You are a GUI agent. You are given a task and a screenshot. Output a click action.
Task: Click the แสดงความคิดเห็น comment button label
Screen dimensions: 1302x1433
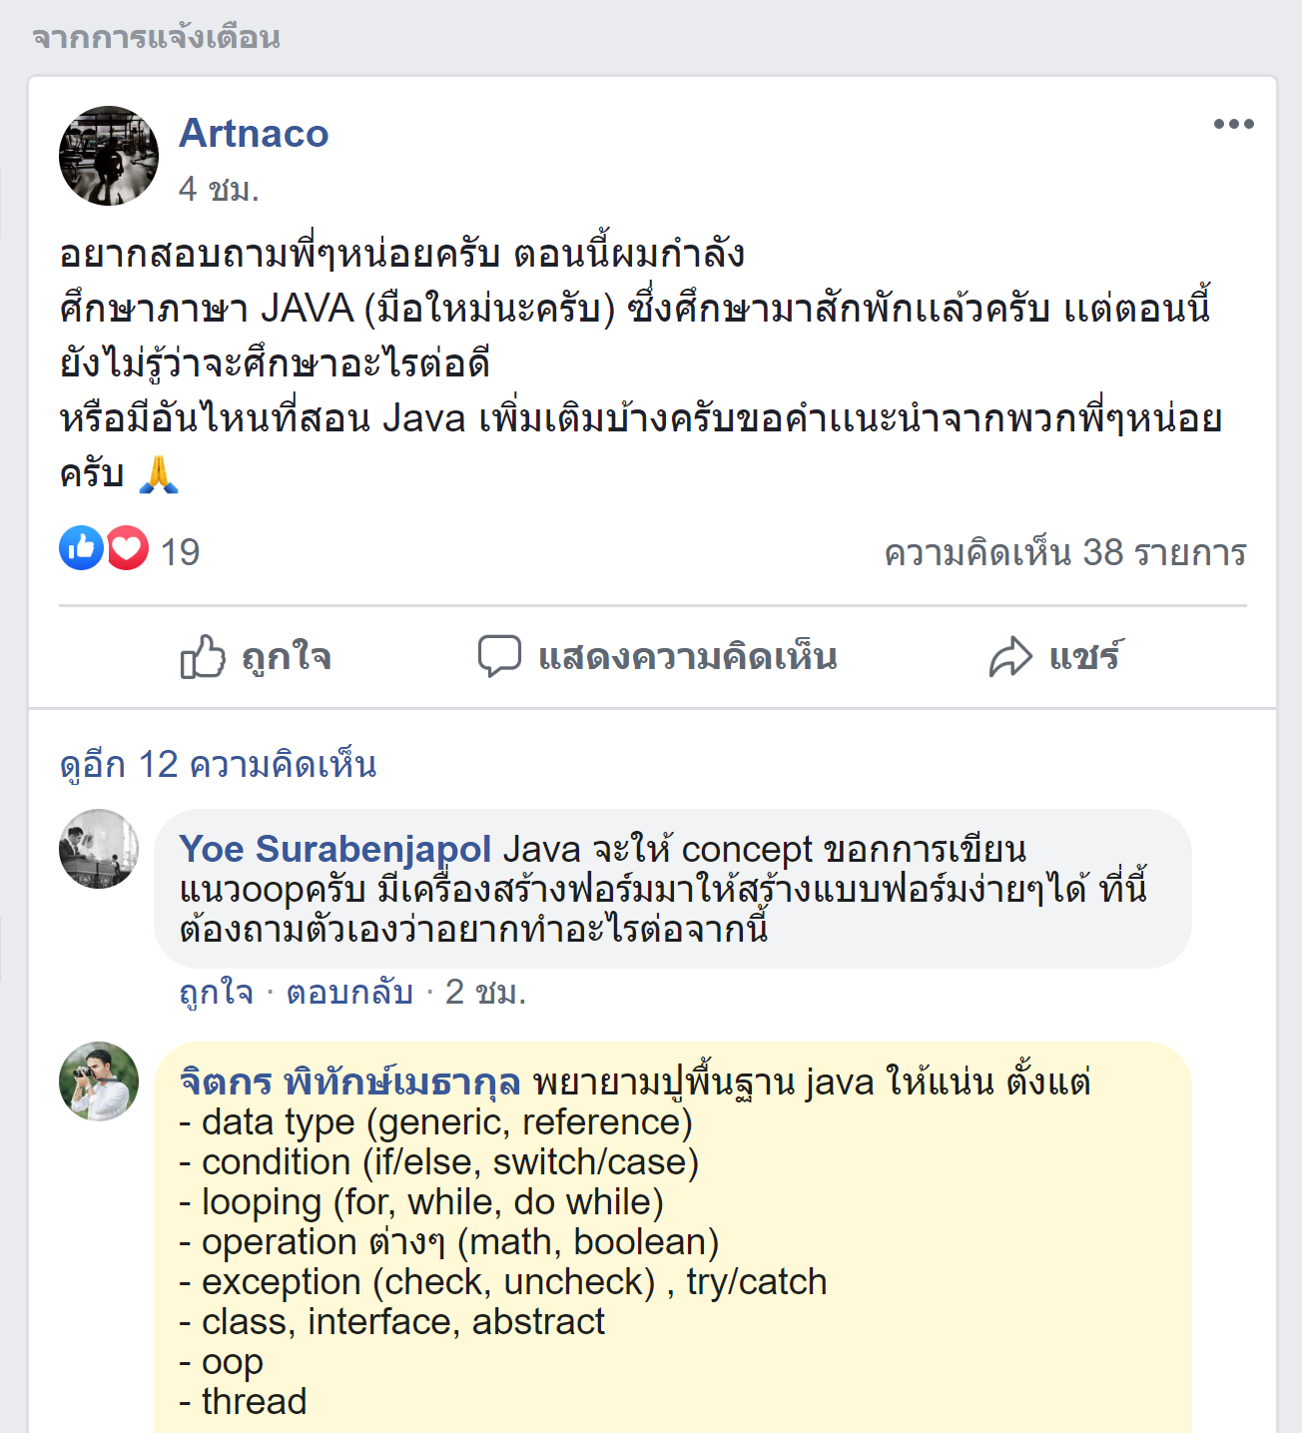click(x=687, y=657)
